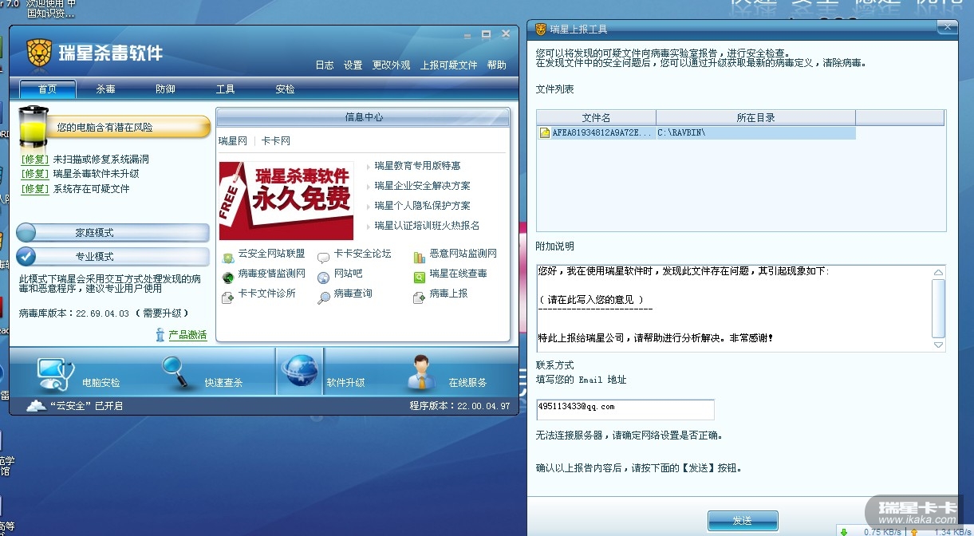This screenshot has width=974, height=536.
Task: Click 上报可疑文件 menu item
Action: (x=449, y=65)
